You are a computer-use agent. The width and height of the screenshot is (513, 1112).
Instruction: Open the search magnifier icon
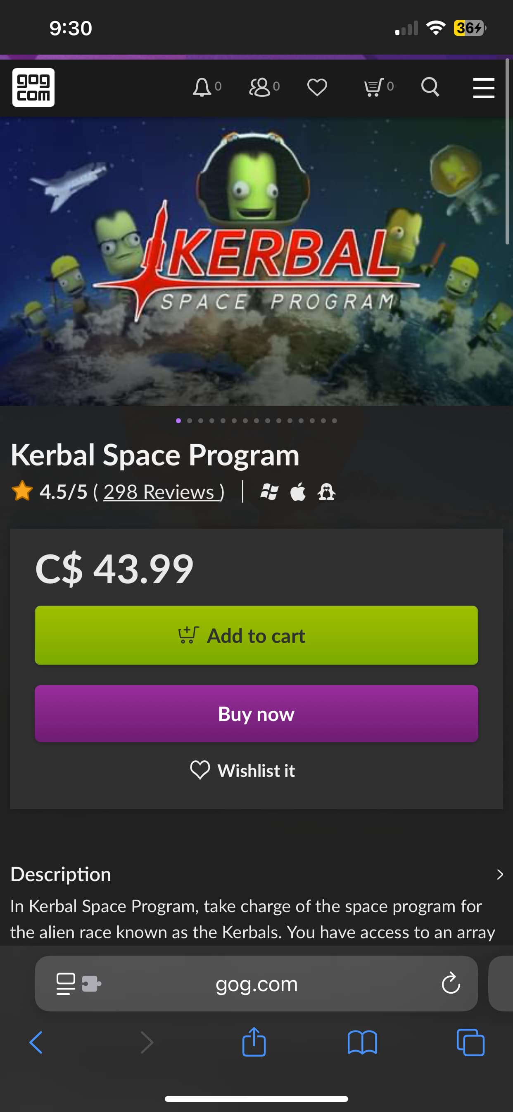(x=430, y=87)
